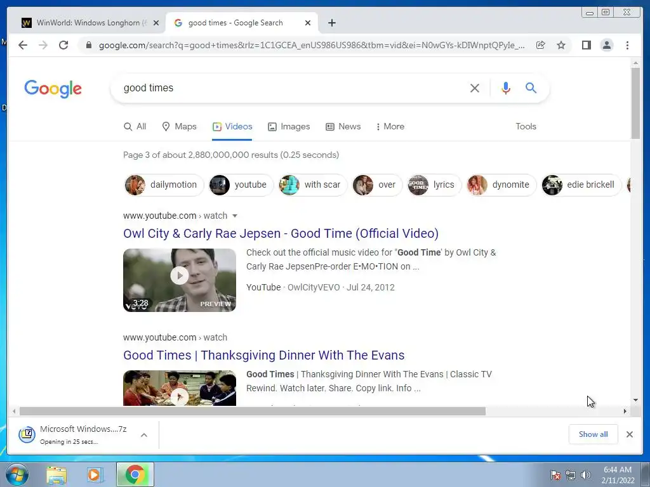Image resolution: width=650 pixels, height=487 pixels.
Task: Click the Microsoft Windows 7z download item
Action: 83,434
